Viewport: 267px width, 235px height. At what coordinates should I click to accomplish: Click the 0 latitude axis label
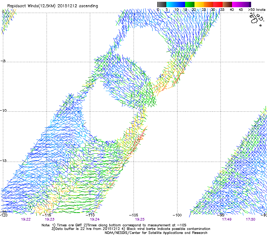[3, 12]
